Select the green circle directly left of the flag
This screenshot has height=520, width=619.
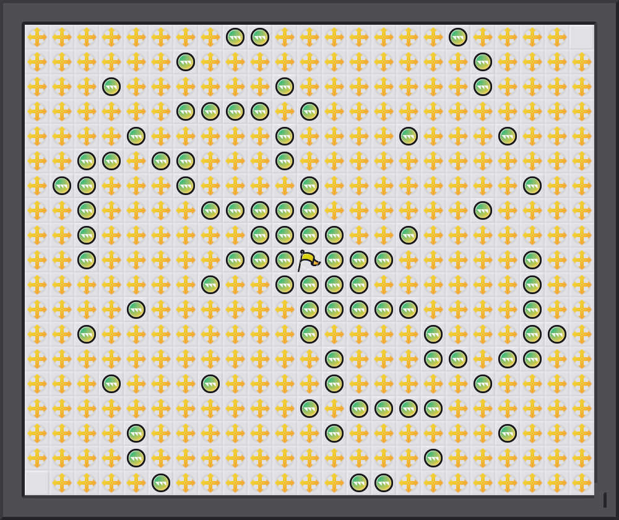pyautogui.click(x=285, y=260)
